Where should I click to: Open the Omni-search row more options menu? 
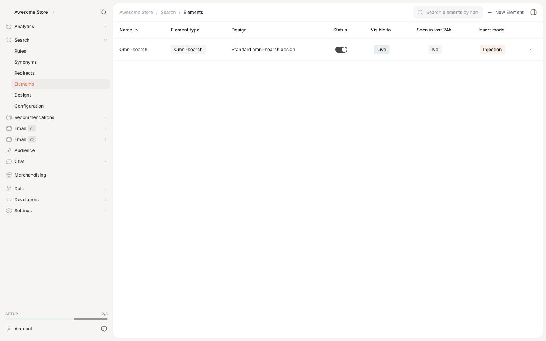pos(530,50)
